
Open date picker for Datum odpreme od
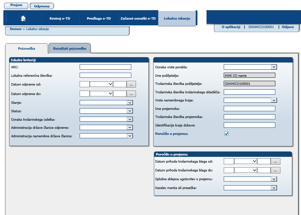click(x=131, y=84)
